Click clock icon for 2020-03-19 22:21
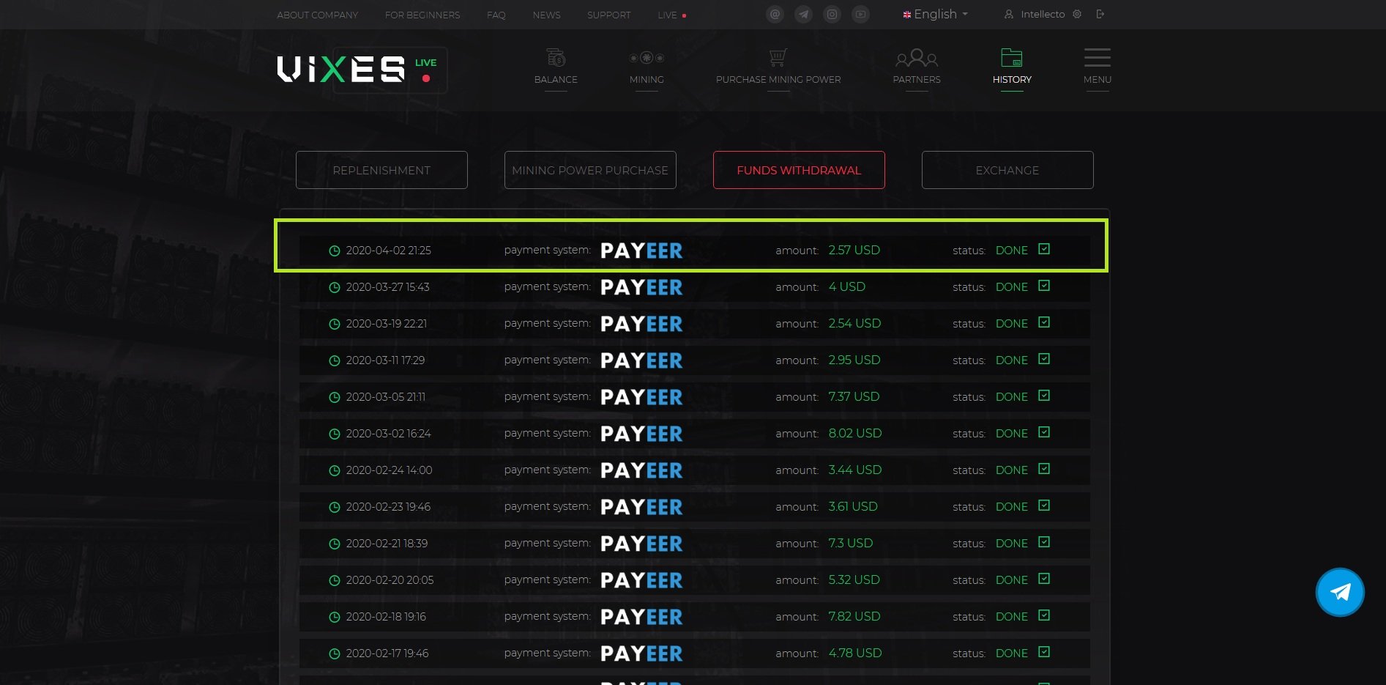This screenshot has height=685, width=1386. point(335,324)
